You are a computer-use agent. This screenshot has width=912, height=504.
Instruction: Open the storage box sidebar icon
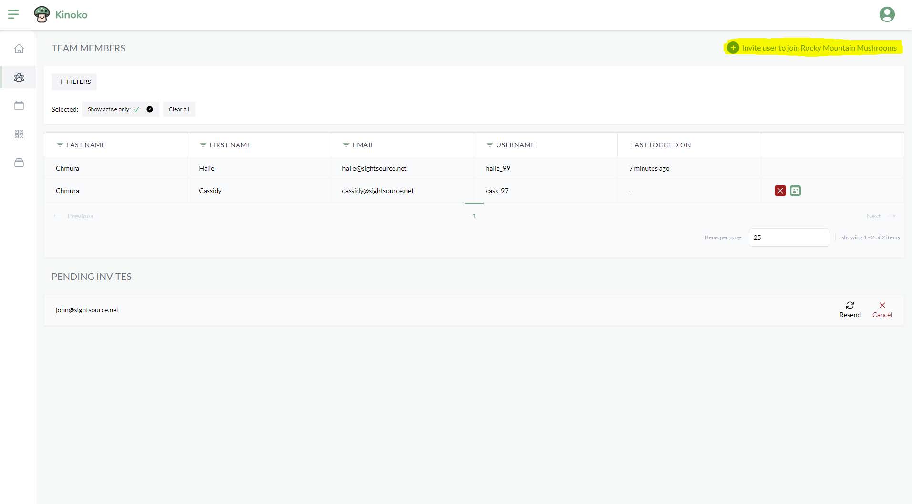click(19, 163)
